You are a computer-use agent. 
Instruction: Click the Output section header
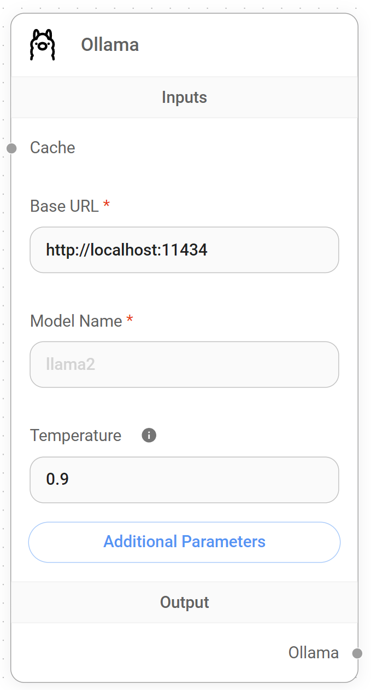point(184,602)
